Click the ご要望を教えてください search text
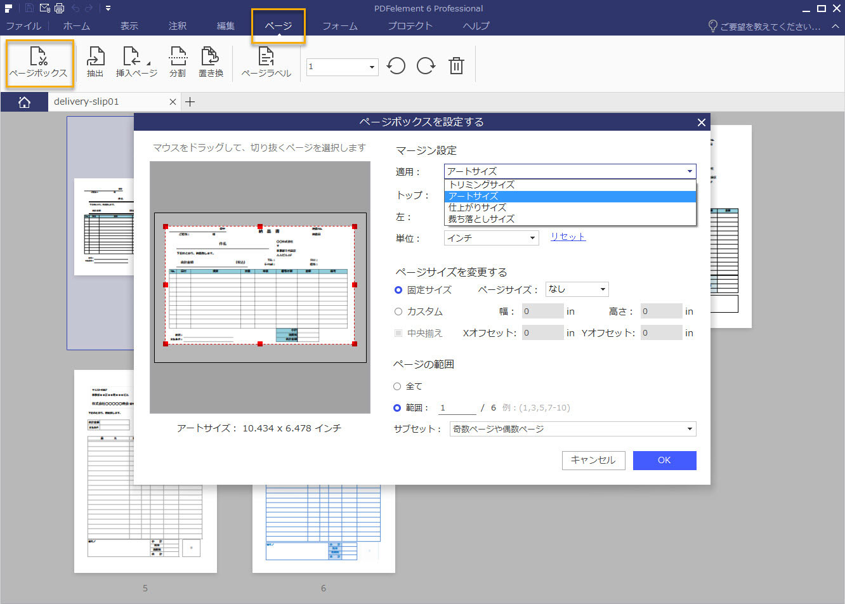Screen dimensions: 845x604 coord(770,27)
